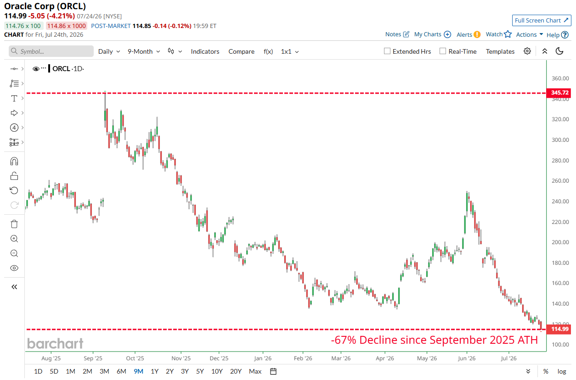
Task: Click the 345.72 price level marker
Action: tap(559, 93)
